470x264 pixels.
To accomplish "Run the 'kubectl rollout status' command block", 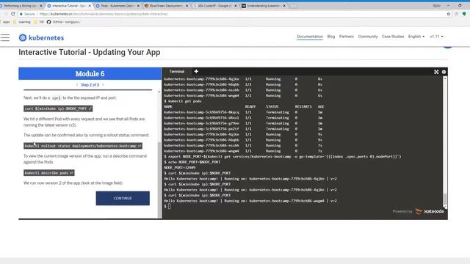I will pos(83,146).
